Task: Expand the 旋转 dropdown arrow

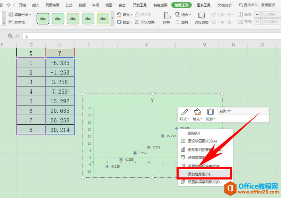Action: pos(190,22)
